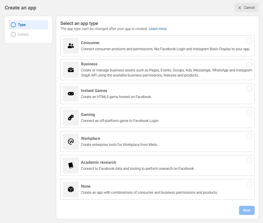Pick the Academic research radio button
Image resolution: width=263 pixels, height=223 pixels.
[x=249, y=160]
